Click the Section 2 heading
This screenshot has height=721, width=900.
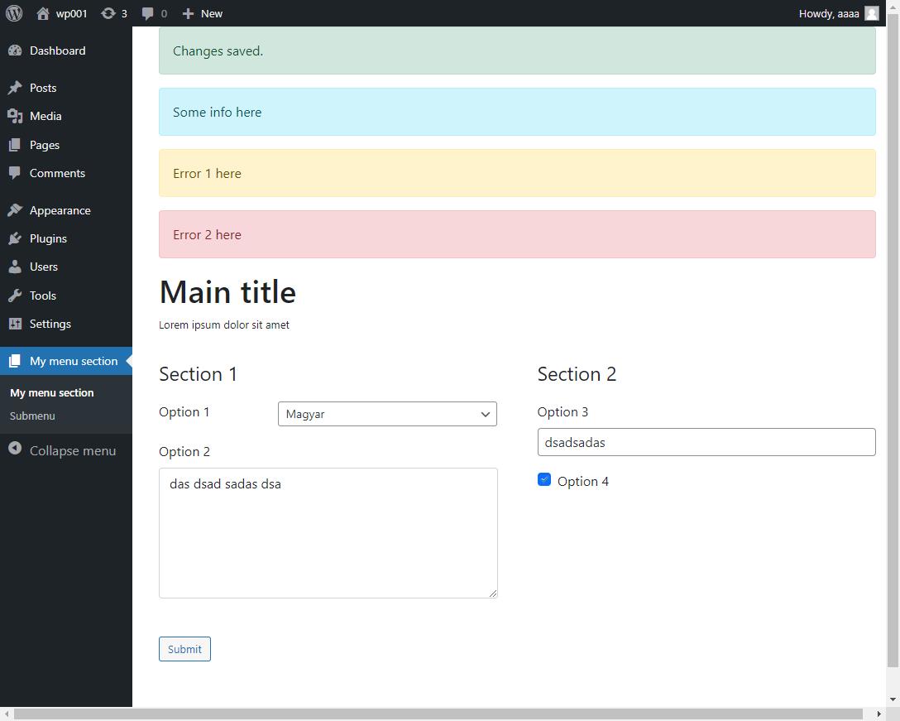pyautogui.click(x=577, y=374)
